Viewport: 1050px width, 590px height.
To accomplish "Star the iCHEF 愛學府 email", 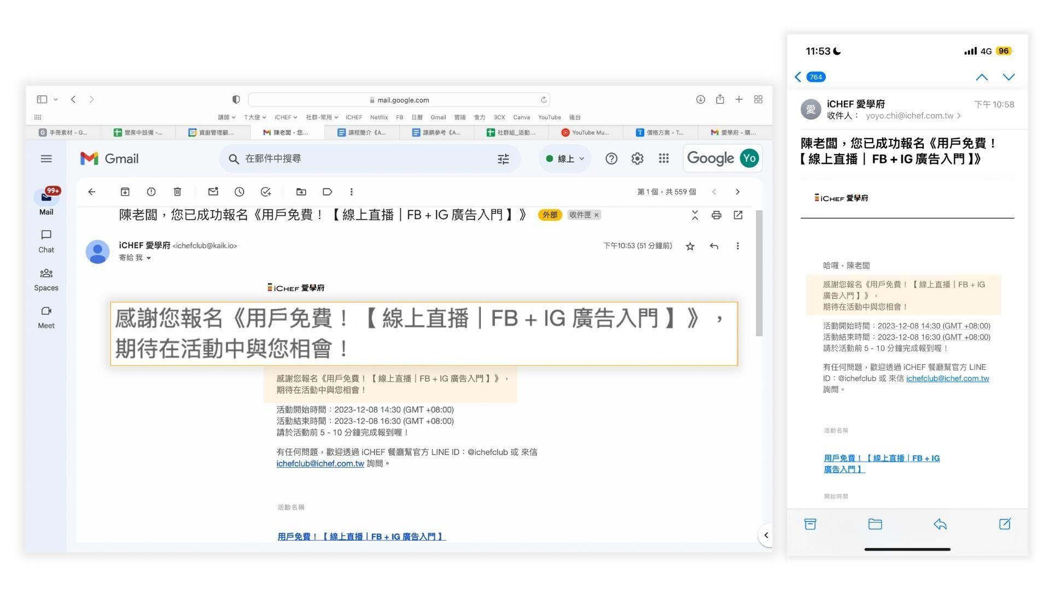I will (690, 246).
